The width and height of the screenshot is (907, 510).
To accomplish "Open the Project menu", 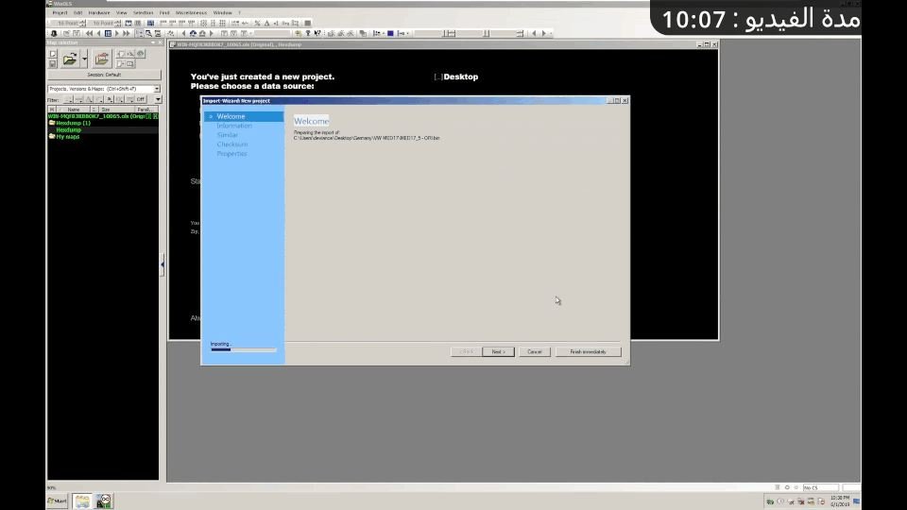I will pos(60,12).
